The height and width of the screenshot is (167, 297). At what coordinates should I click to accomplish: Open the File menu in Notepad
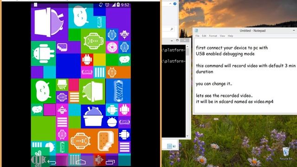pyautogui.click(x=197, y=36)
